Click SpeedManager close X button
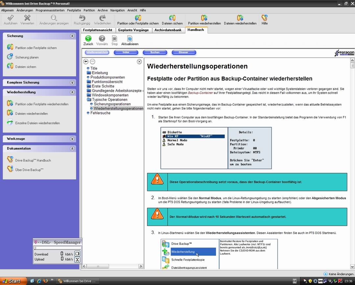The image size is (355, 285). point(77,260)
